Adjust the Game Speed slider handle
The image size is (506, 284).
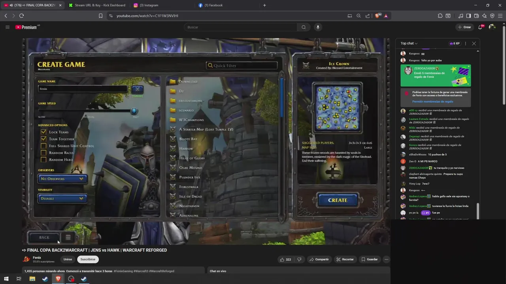(134, 111)
